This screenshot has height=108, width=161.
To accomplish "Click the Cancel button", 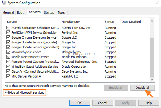I will pyautogui.click(x=103, y=103).
